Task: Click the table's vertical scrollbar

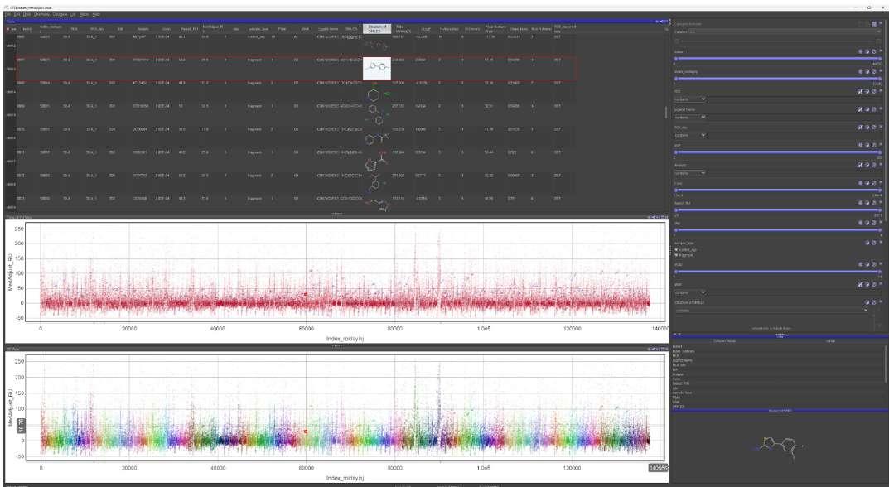Action: [666, 113]
